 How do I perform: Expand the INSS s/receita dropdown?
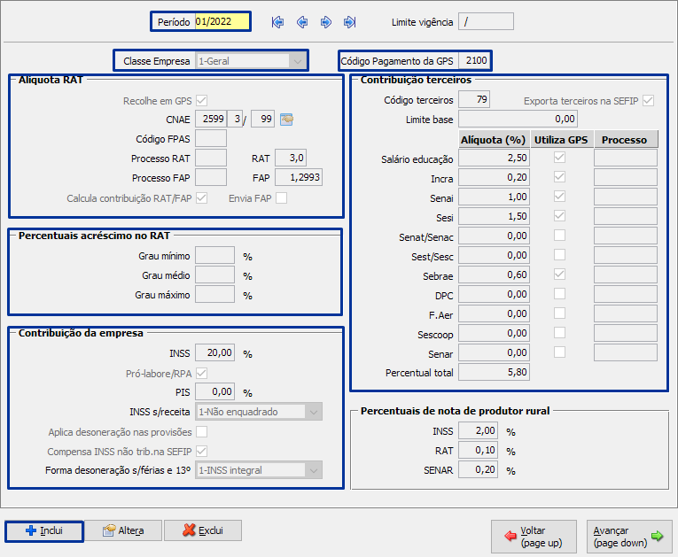[x=312, y=412]
